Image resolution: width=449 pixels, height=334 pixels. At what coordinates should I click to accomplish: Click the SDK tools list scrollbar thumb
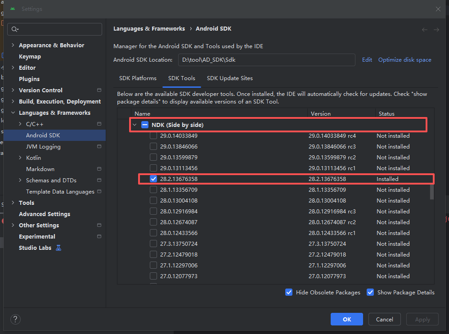pyautogui.click(x=432, y=191)
